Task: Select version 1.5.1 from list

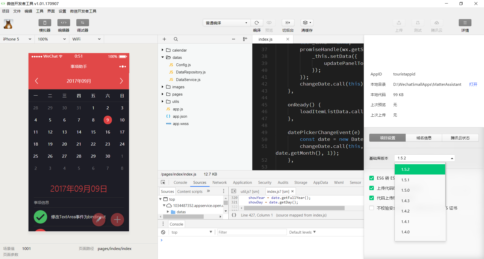Action: pos(420,180)
